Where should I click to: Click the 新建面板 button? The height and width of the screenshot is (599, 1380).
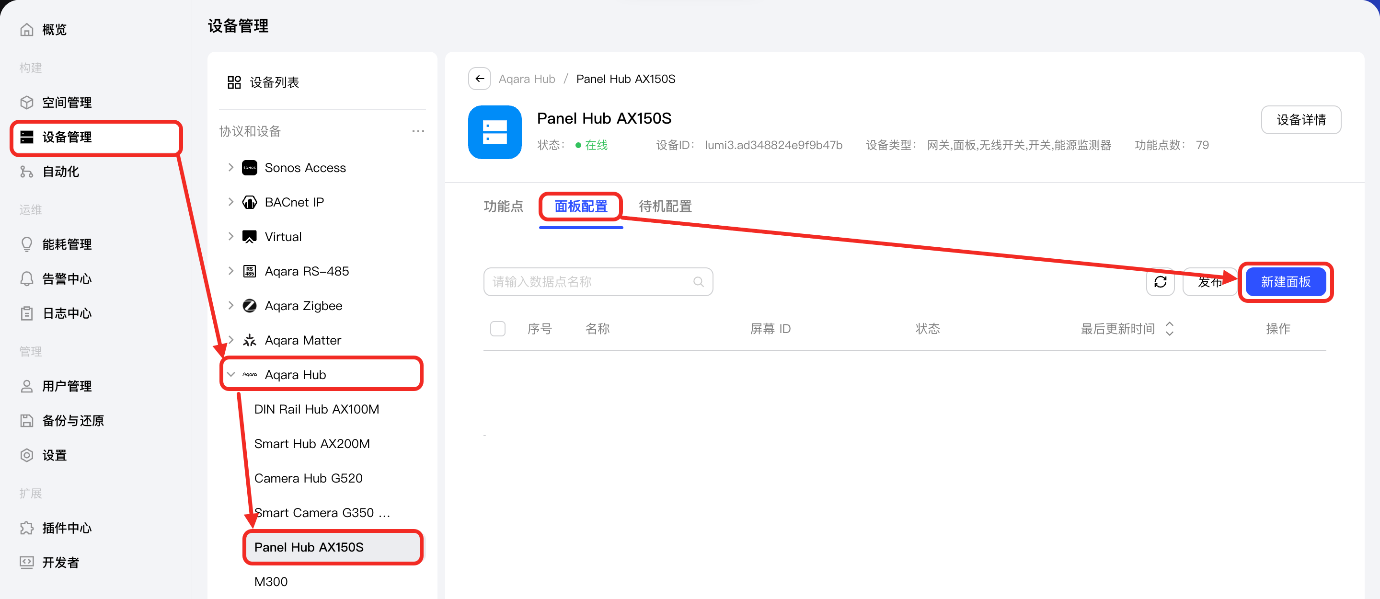[1285, 282]
